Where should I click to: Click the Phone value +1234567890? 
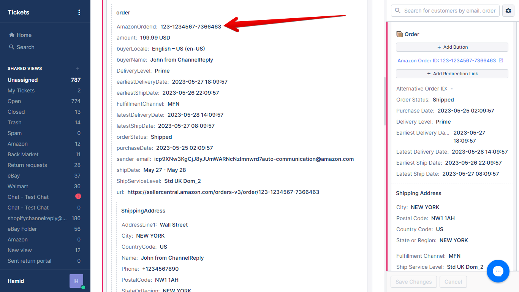point(160,269)
